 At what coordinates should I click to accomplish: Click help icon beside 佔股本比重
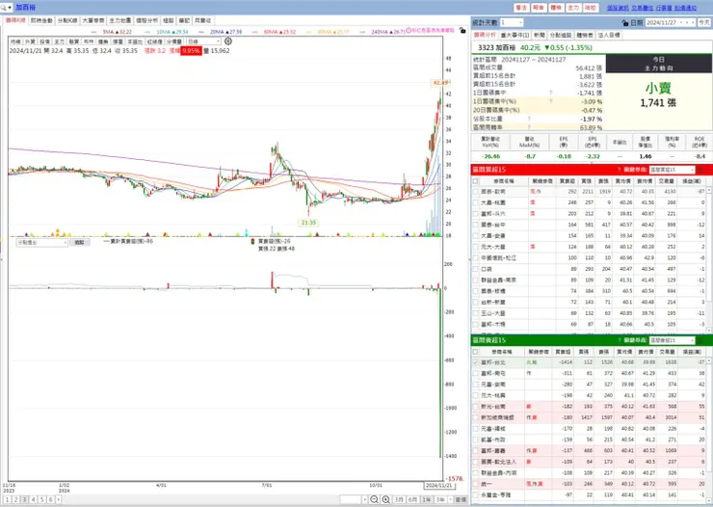click(529, 119)
